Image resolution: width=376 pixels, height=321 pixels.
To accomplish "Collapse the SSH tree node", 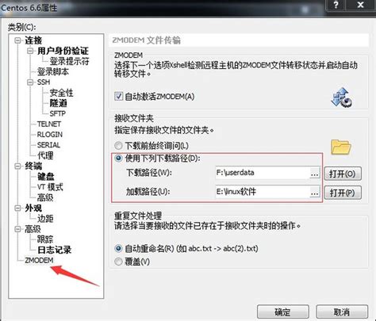I will [x=30, y=82].
